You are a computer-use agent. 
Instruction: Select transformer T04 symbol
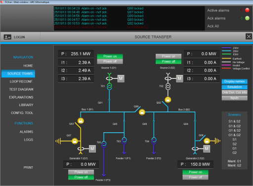[154, 141]
